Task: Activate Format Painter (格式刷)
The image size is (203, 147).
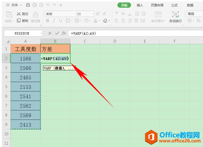Action: 36,17
